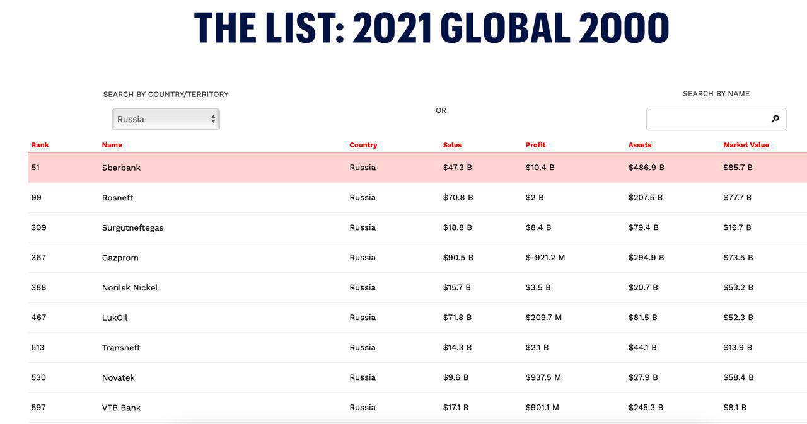Viewport: 807px width, 424px height.
Task: Click Norilsk Nickel market value $53.2 B
Action: click(x=738, y=288)
